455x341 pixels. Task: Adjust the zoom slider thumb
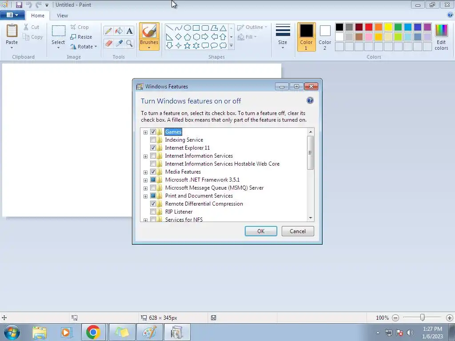click(423, 317)
